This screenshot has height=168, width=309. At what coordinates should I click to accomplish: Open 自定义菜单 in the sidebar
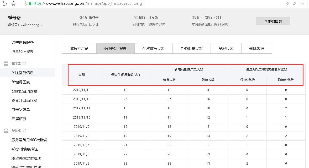tap(21, 110)
